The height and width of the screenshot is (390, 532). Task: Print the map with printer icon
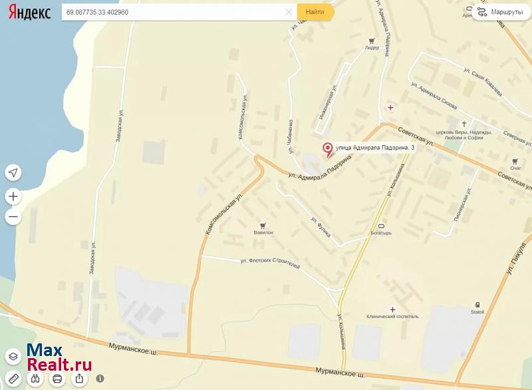click(x=57, y=379)
